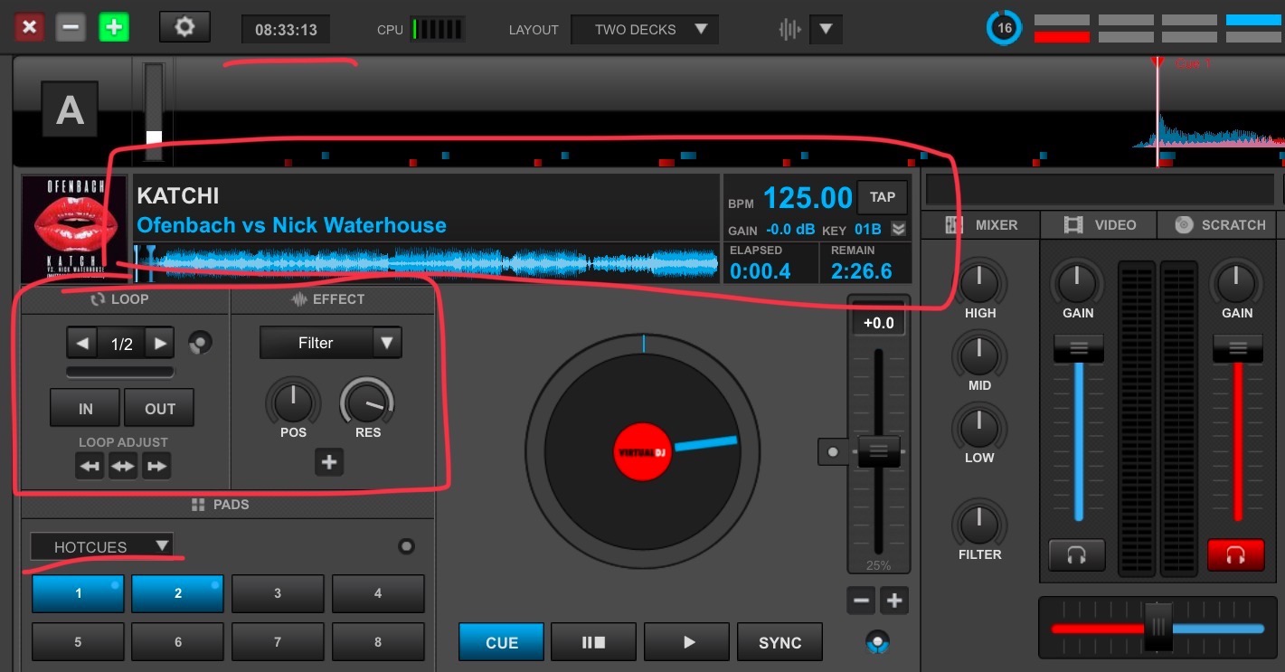Click the play transport button
1285x672 pixels.
click(x=686, y=642)
